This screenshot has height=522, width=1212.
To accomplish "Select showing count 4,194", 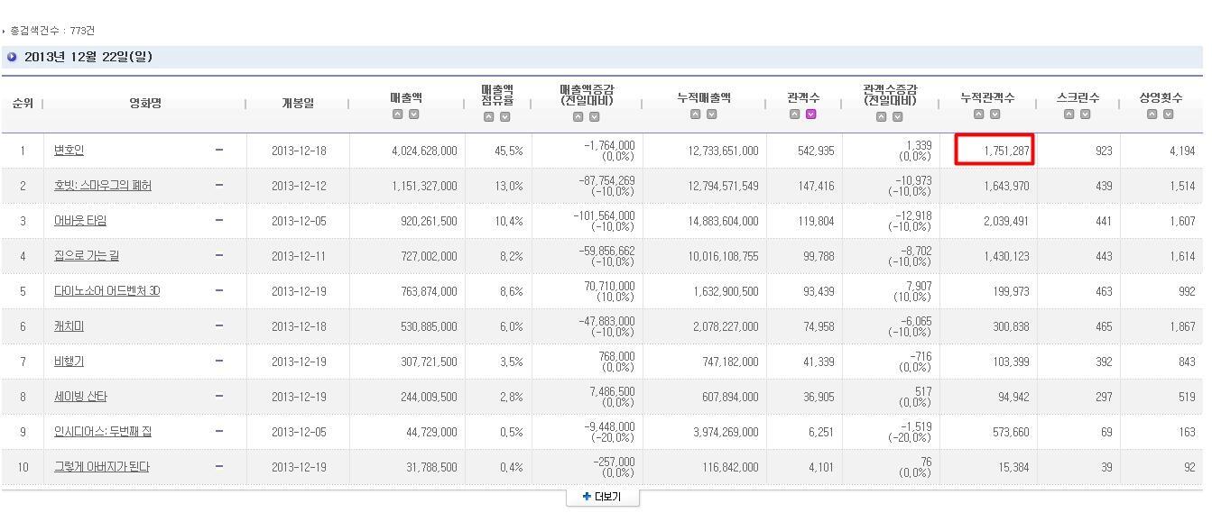I will coord(1182,151).
